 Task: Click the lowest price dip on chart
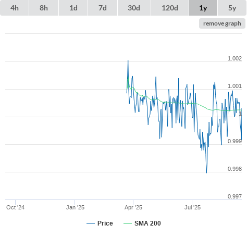click(206, 172)
